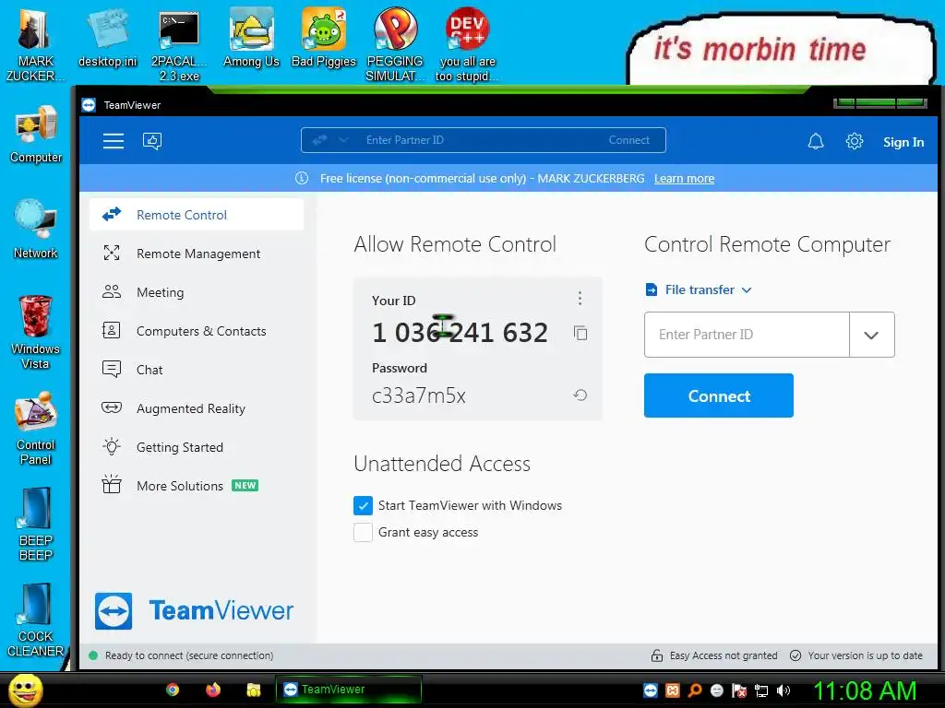Click the TeamViewer taskbar button

point(348,690)
